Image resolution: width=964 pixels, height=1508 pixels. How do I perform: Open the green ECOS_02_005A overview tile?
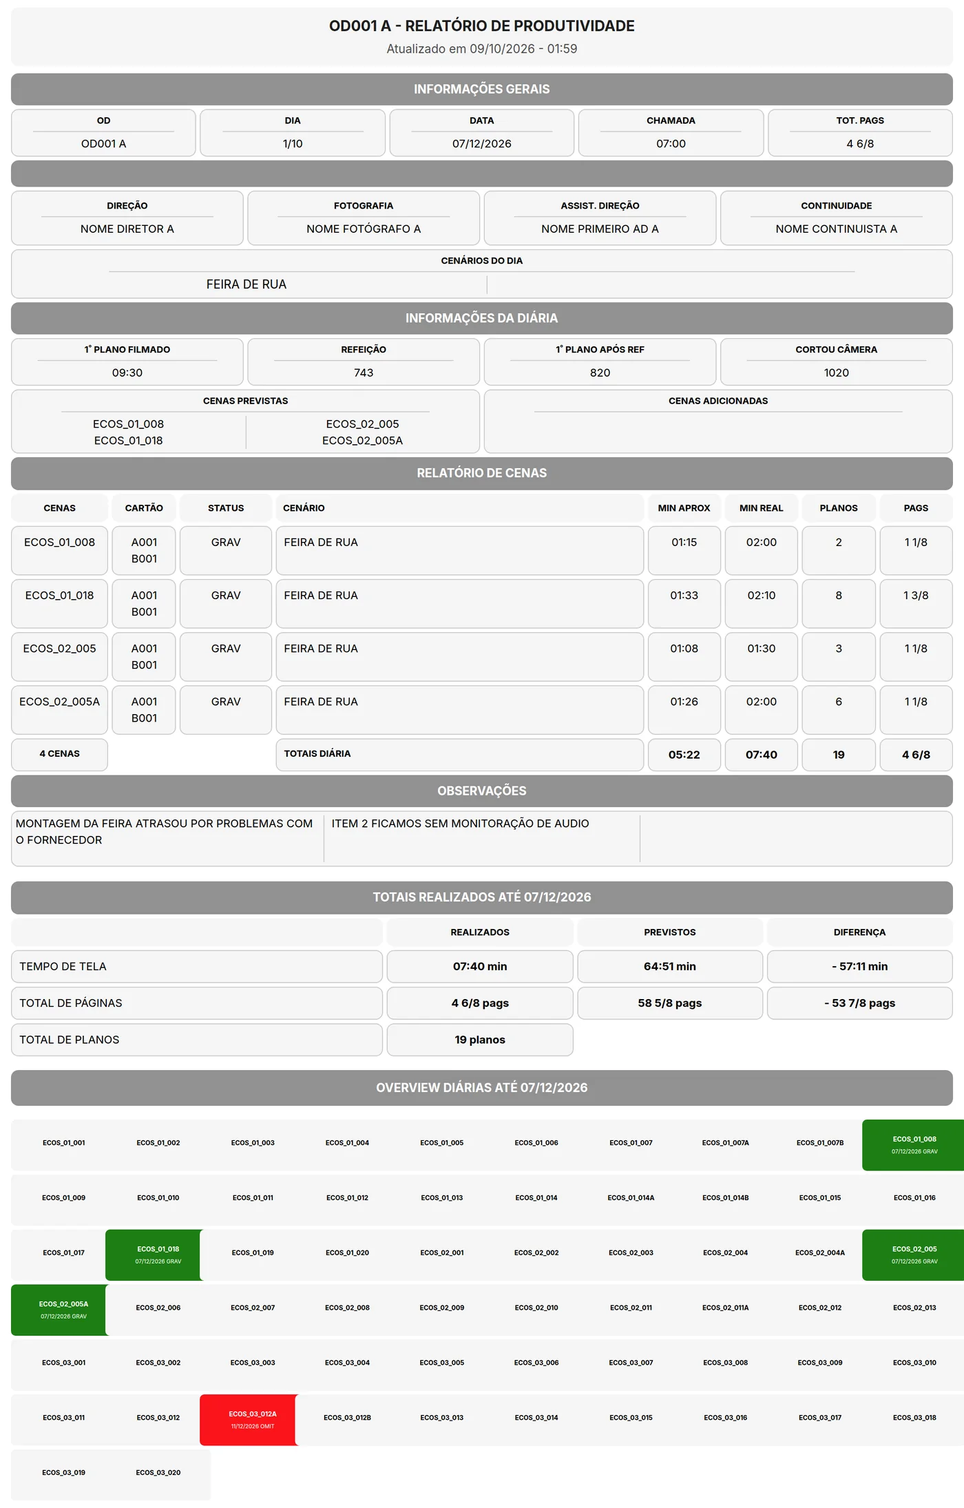click(x=60, y=1310)
